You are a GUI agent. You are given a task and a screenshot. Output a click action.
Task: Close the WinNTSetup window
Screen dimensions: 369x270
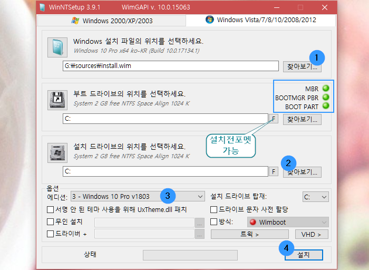tap(325, 7)
